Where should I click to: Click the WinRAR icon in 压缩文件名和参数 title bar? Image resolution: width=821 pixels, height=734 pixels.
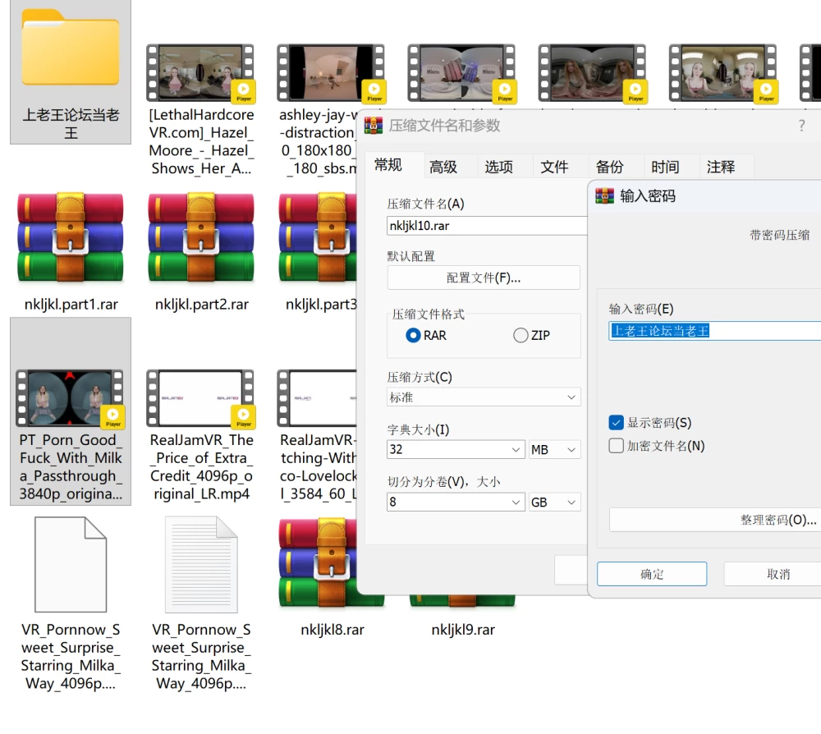click(x=374, y=126)
